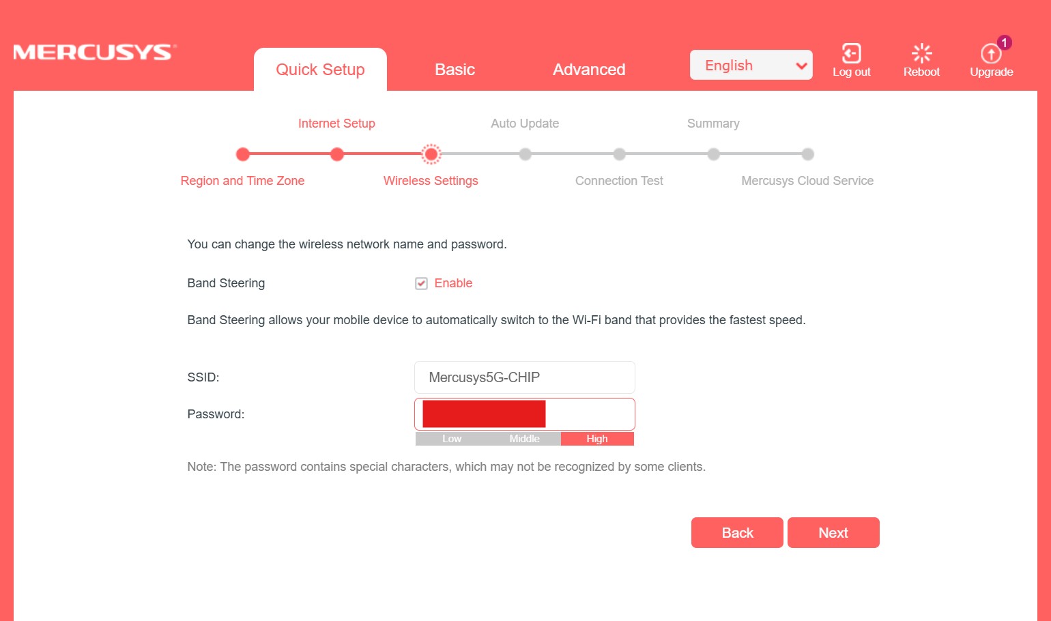Click the upgrade notification badge
The height and width of the screenshot is (621, 1051).
[x=1004, y=42]
